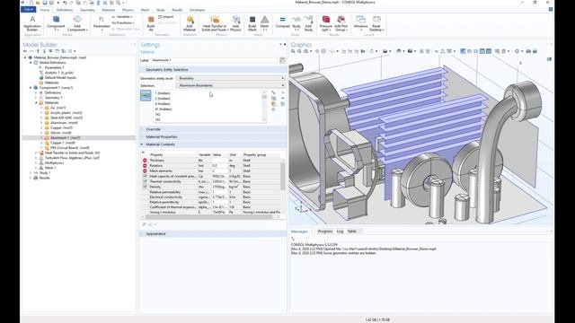This screenshot has width=575, height=323.
Task: Open the Geometric entity level dropdown
Action: click(231, 78)
